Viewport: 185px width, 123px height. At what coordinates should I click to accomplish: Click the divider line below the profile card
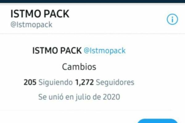tap(86, 110)
